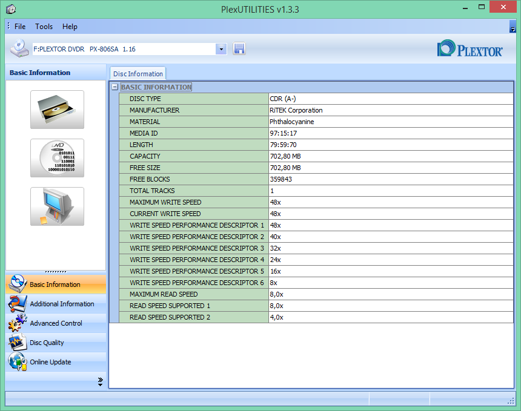The image size is (521, 411).
Task: Click the CURRENT WRITE SPEED row label
Action: (x=165, y=214)
